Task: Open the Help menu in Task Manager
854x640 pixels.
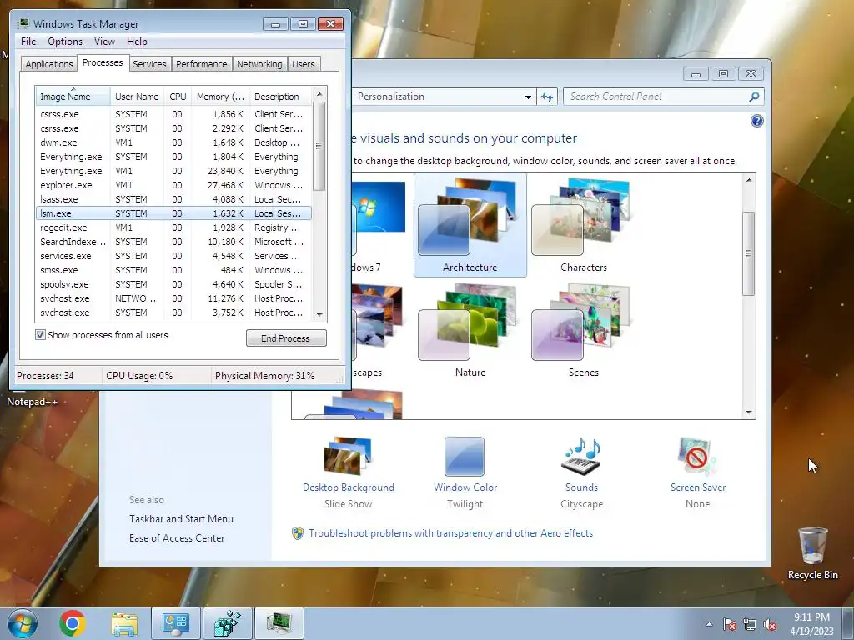Action: point(137,42)
